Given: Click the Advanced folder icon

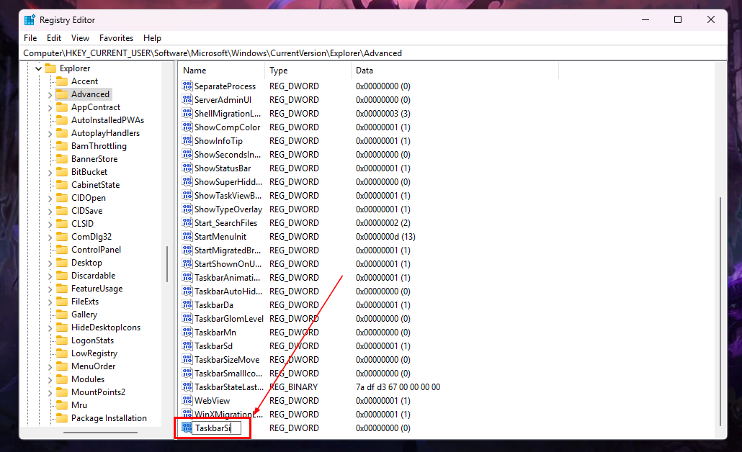Looking at the screenshot, I should (62, 94).
